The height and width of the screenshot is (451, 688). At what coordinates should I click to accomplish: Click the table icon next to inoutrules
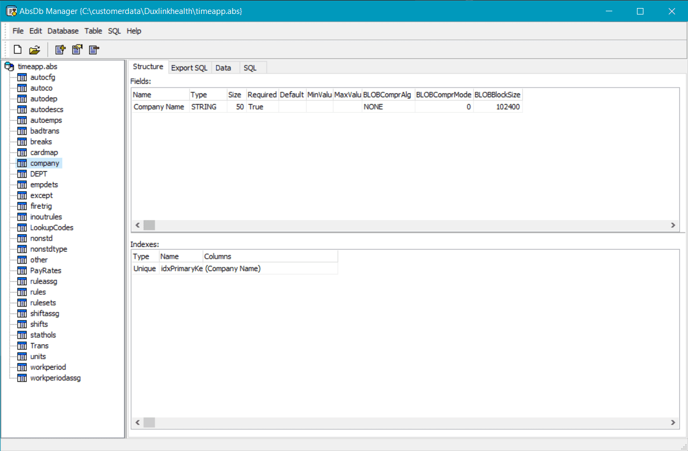tap(22, 217)
